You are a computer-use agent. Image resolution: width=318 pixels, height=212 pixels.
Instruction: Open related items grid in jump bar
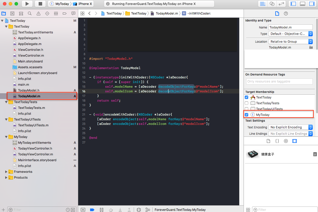tap(82, 13)
